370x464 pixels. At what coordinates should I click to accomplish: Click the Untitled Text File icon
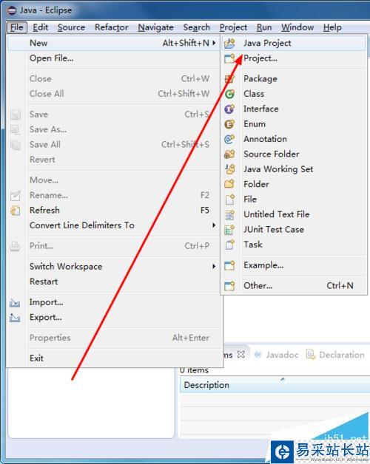229,214
